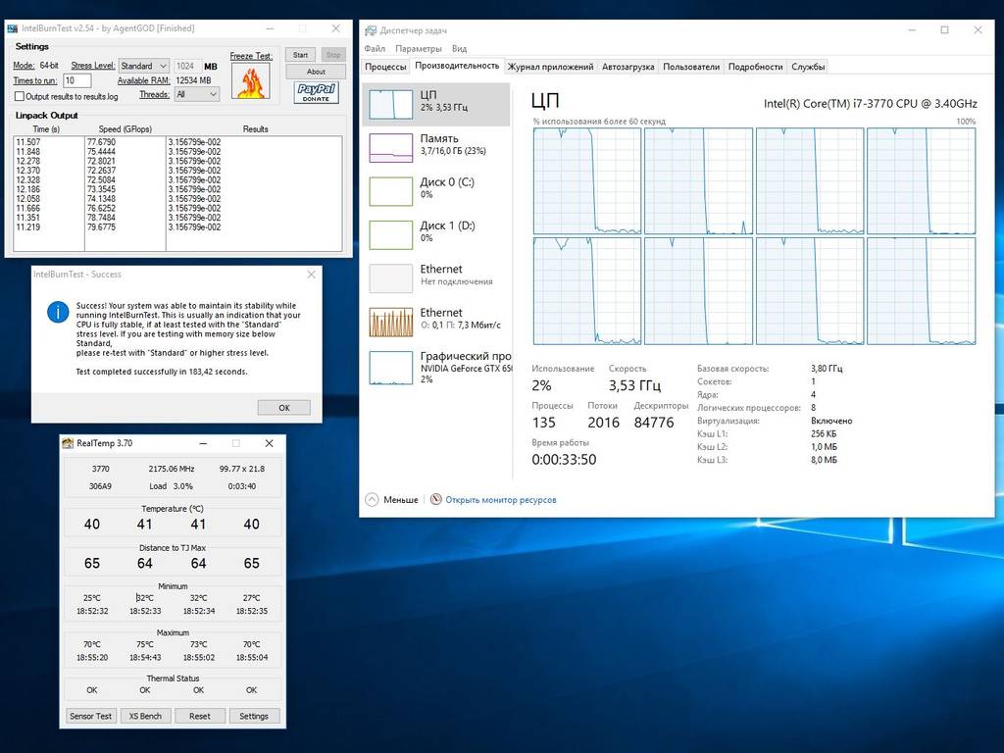Click Открыть монитор ресурсов link
The height and width of the screenshot is (753, 1004).
pos(500,500)
